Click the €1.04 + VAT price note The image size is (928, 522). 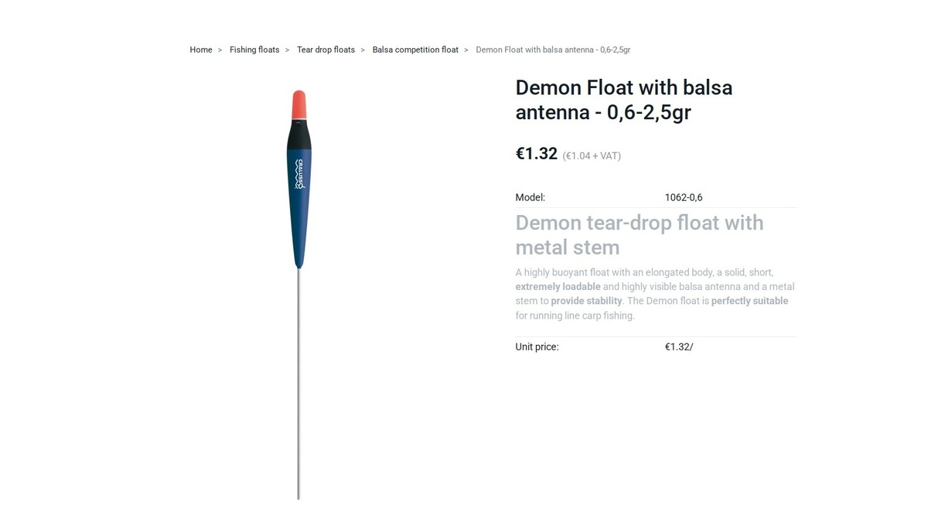click(x=592, y=155)
